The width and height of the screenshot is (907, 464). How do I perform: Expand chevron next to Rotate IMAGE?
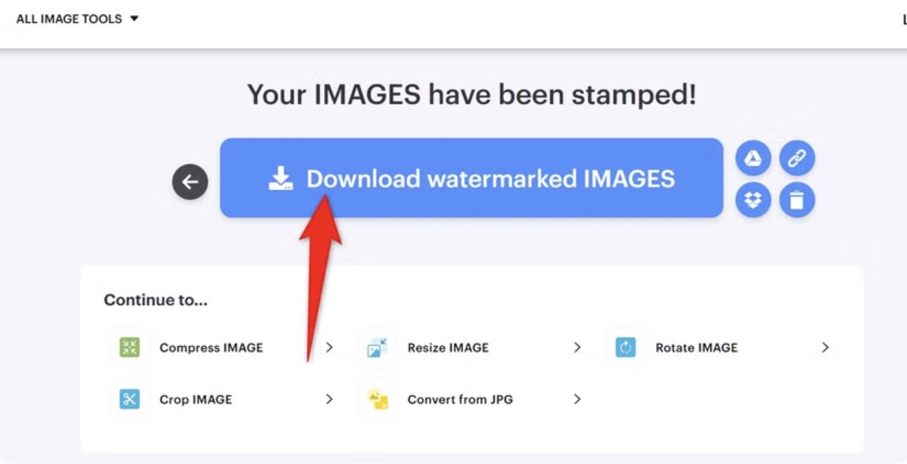coord(825,347)
